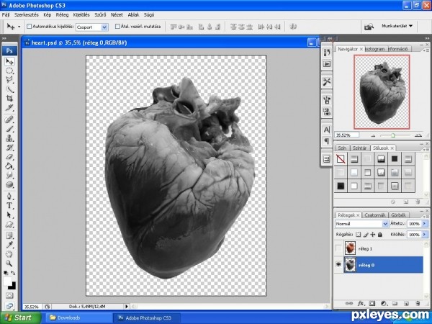Open Kitöltés fill arrow

425,235
